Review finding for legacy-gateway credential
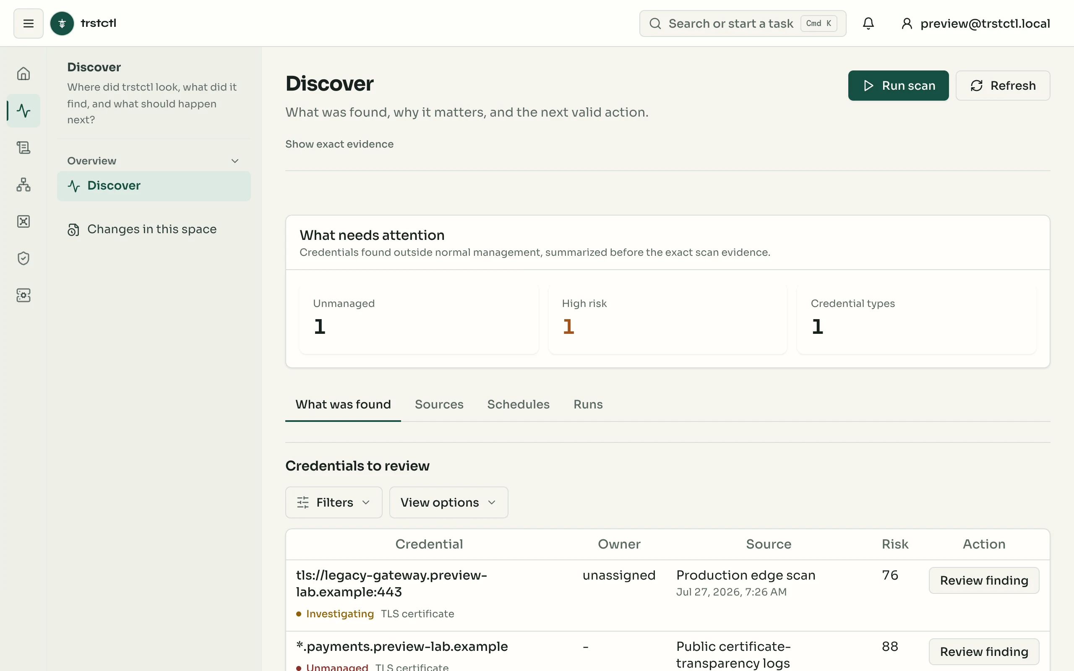The height and width of the screenshot is (671, 1074). [984, 580]
